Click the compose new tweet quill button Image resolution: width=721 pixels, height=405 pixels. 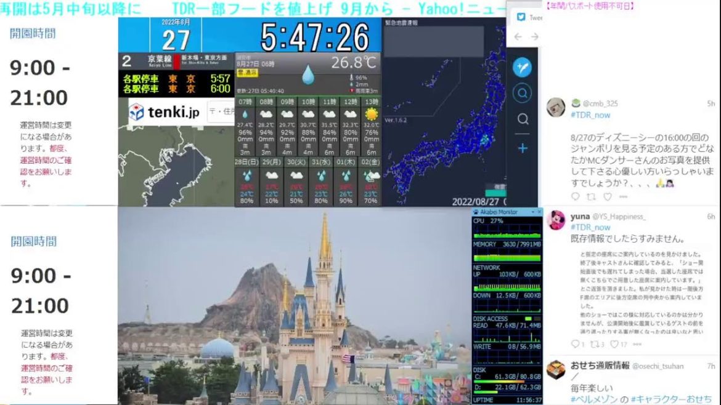[x=523, y=68]
